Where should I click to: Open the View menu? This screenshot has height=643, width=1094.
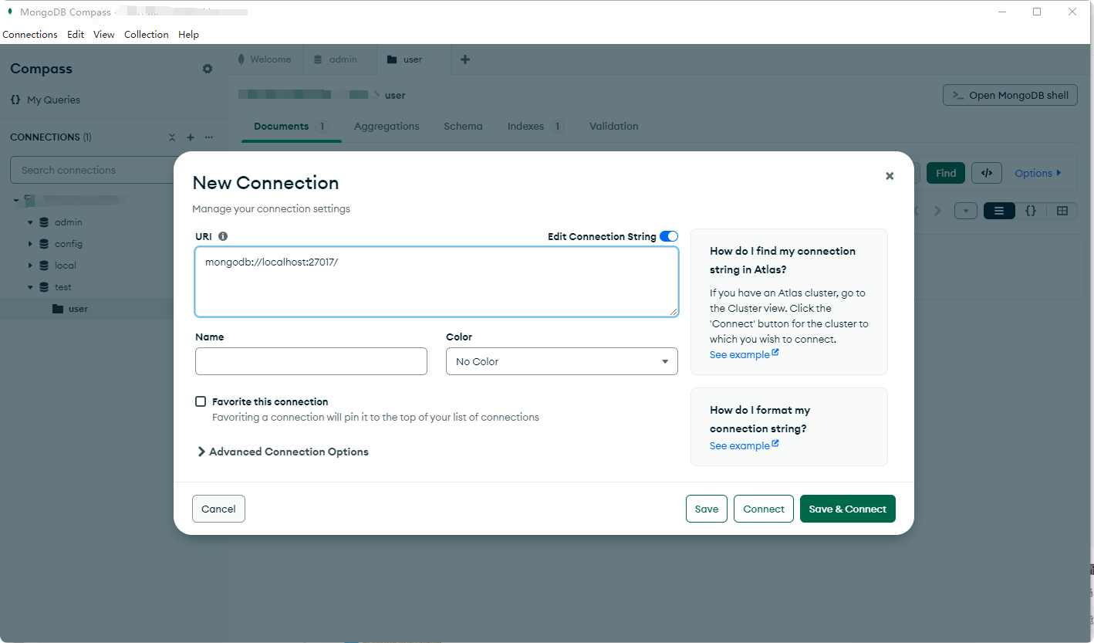[104, 35]
